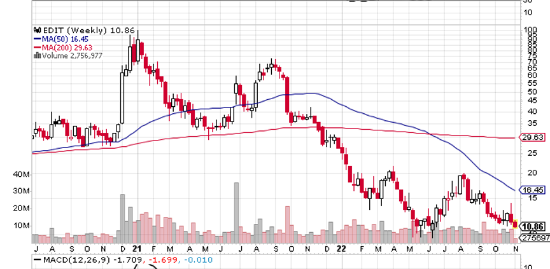Click the 100 price level on right axis
550x269 pixels.
pyautogui.click(x=528, y=30)
